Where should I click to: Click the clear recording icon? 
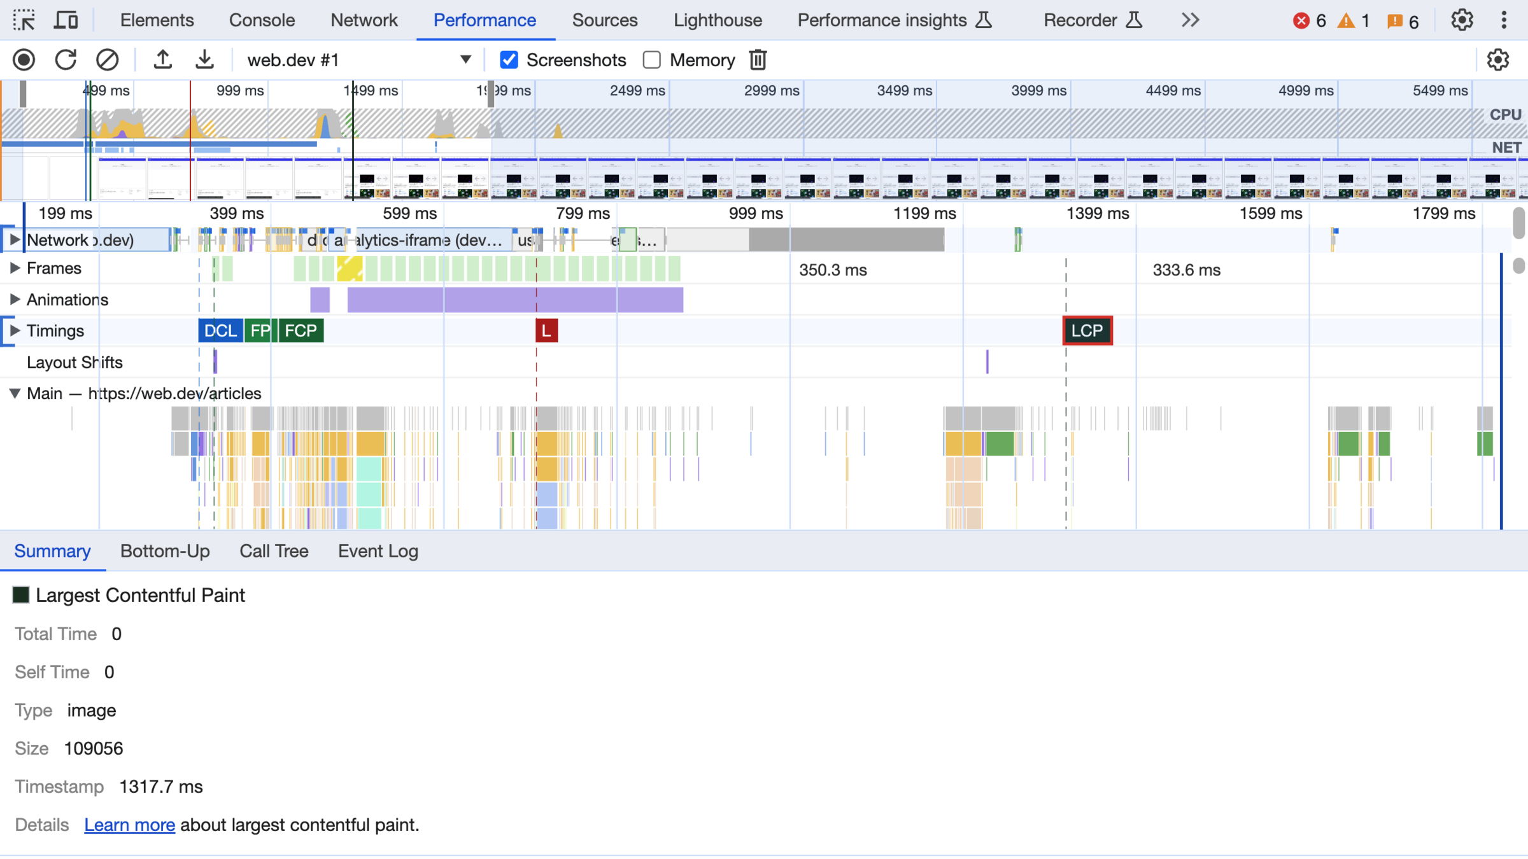point(107,60)
